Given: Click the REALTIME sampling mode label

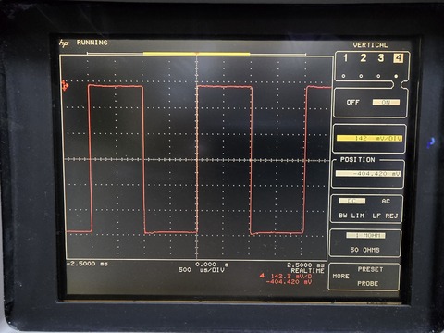Looking at the screenshot, I should click(307, 271).
